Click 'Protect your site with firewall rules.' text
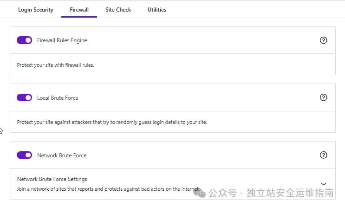Viewport: 345px width, 207px height. (55, 65)
